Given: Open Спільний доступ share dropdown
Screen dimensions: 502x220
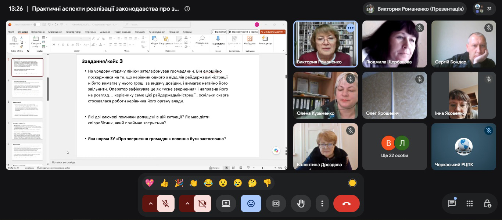Looking at the screenshot, I should point(273,32).
